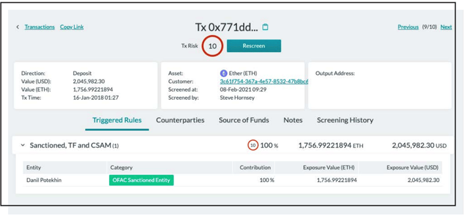Click the Ether (ETH) asset label
The height and width of the screenshot is (217, 464).
243,73
